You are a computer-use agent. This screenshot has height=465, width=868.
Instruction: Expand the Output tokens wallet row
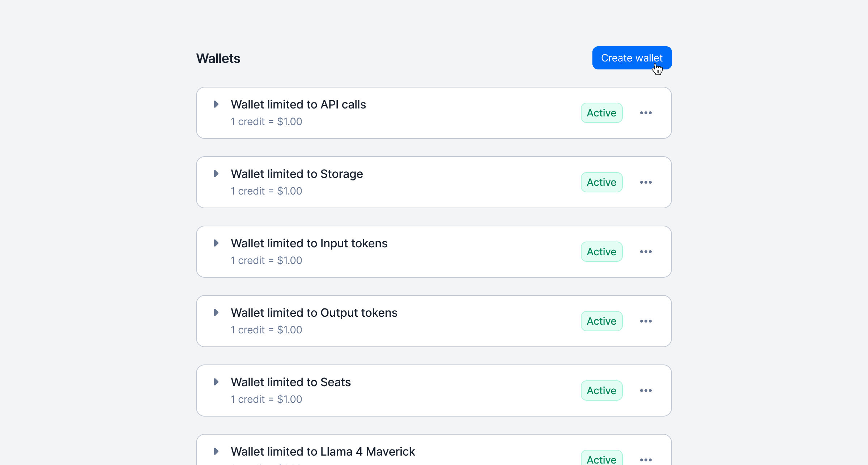[216, 312]
